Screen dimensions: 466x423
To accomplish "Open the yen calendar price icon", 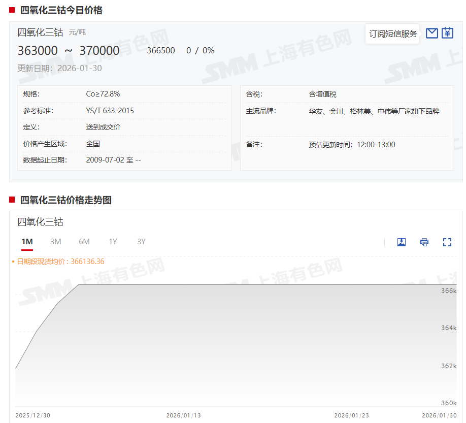I will pos(447,34).
